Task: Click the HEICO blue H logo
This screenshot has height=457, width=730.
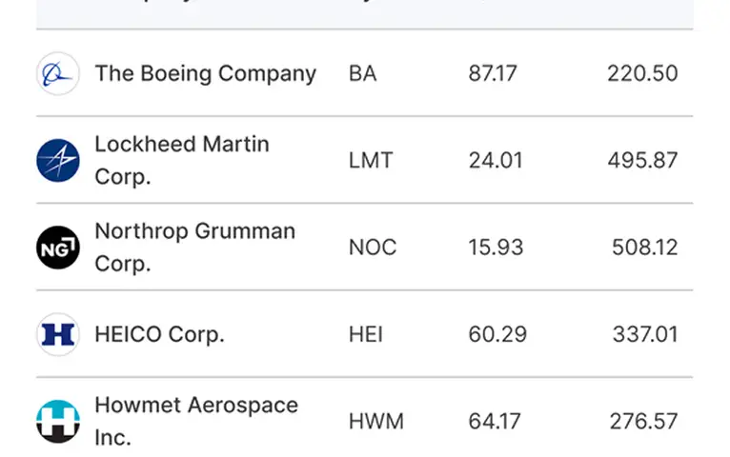Action: coord(58,334)
